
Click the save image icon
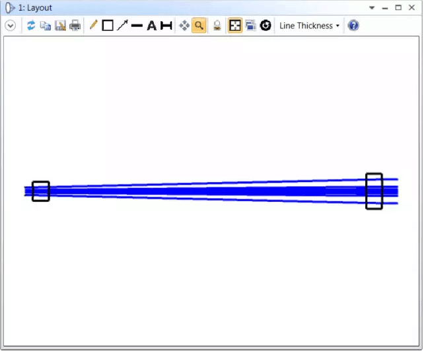[60, 26]
